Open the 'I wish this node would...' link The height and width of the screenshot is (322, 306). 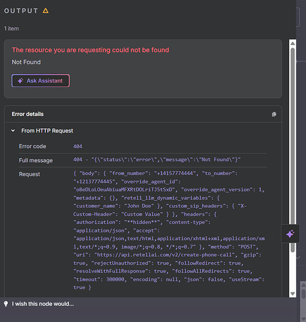click(43, 304)
